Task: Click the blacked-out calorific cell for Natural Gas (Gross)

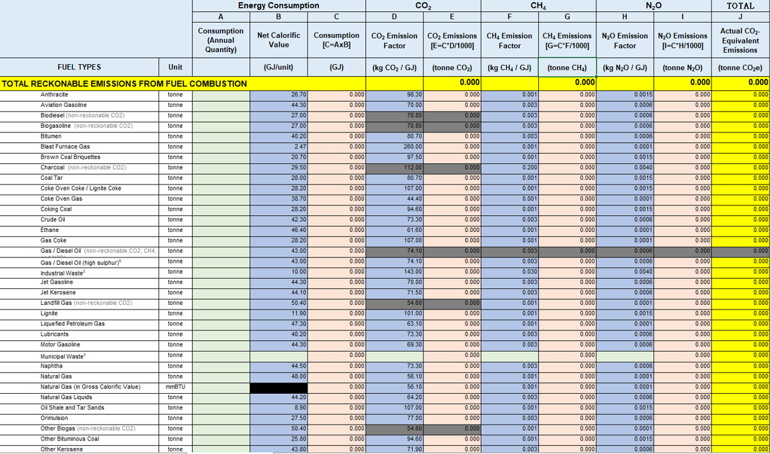Action: [x=279, y=387]
